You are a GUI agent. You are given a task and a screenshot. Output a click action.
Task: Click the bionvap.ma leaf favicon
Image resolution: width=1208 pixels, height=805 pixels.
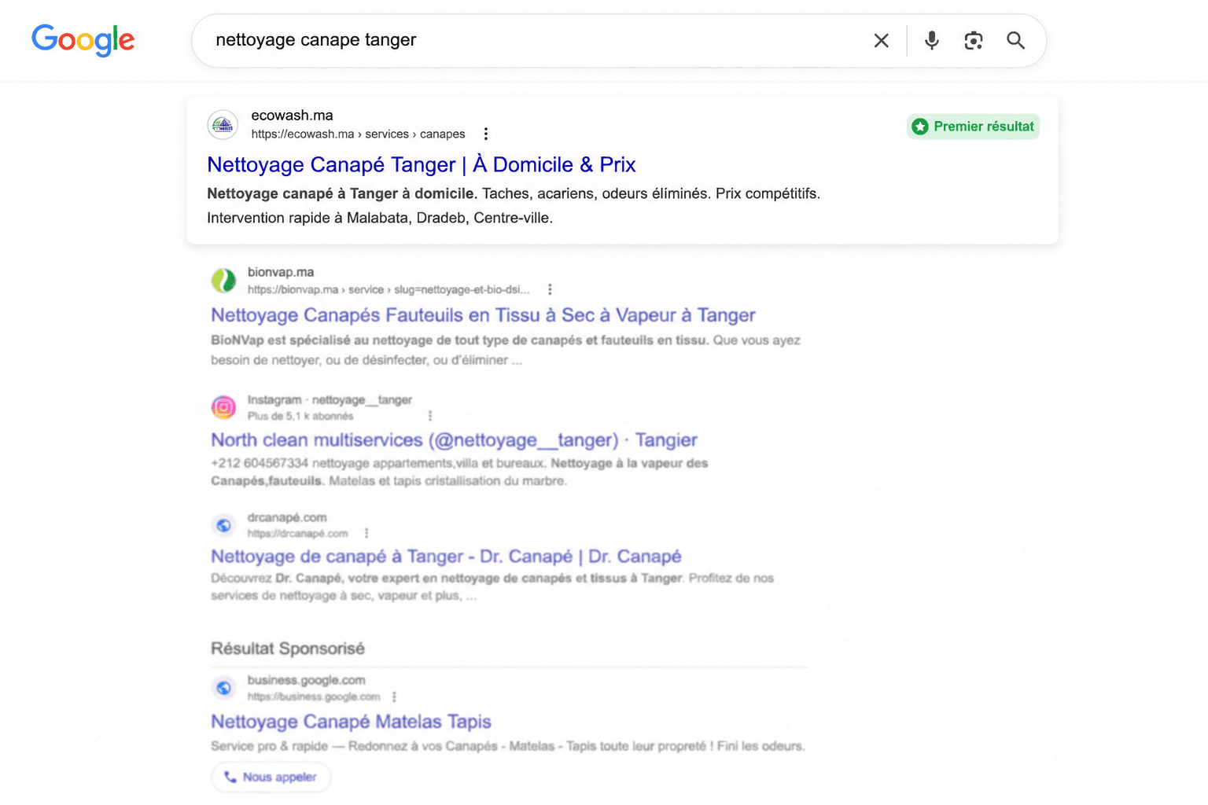(x=223, y=280)
